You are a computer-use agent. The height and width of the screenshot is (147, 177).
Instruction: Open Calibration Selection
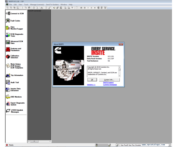[12, 56]
